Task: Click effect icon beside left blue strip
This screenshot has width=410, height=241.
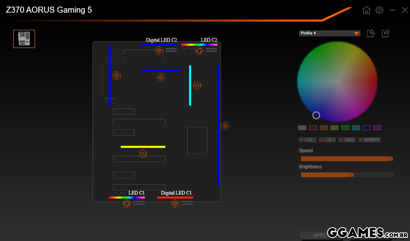Action: tap(116, 75)
